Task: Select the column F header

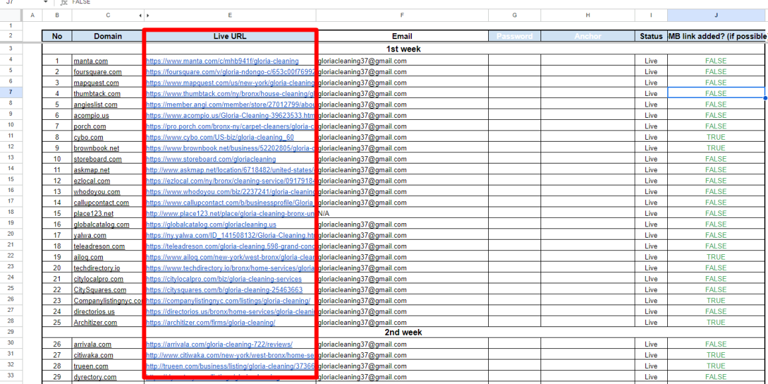Action: pos(402,16)
